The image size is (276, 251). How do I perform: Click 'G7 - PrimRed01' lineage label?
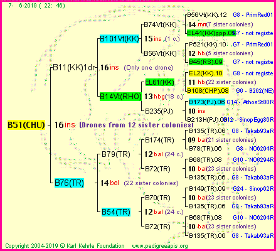click(253, 45)
